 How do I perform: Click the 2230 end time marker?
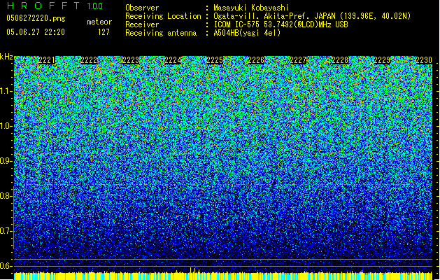click(424, 60)
